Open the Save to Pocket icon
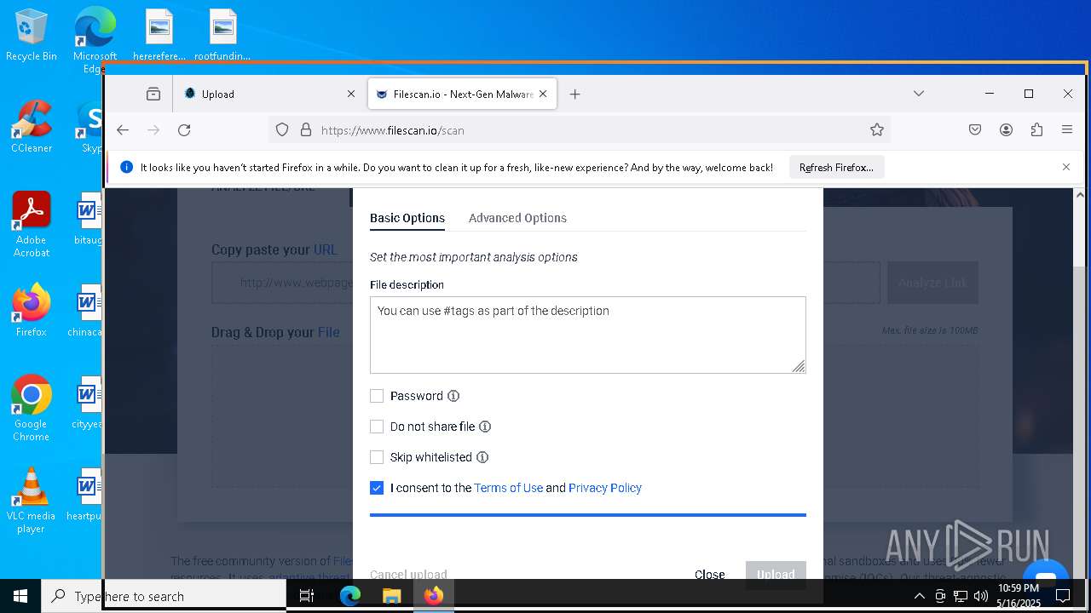1091x613 pixels. [975, 130]
